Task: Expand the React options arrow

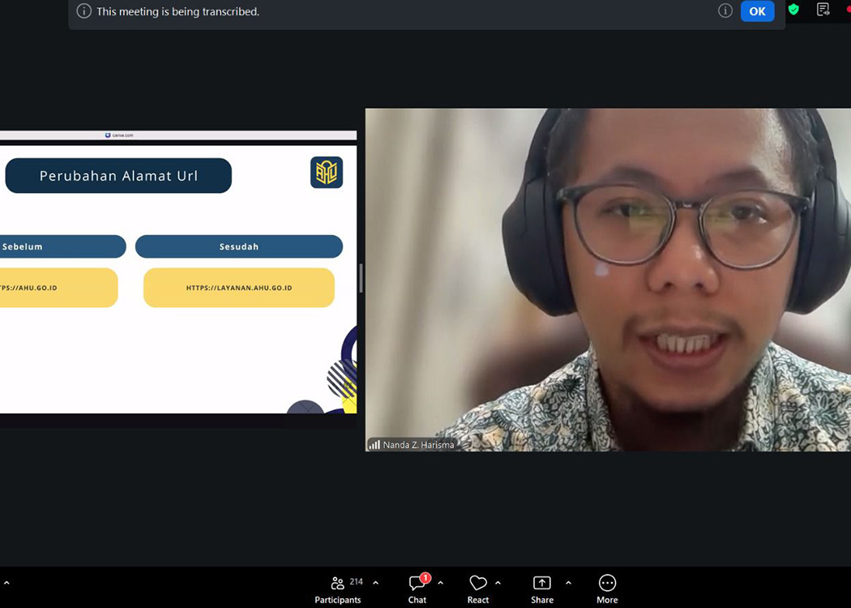Action: (498, 583)
